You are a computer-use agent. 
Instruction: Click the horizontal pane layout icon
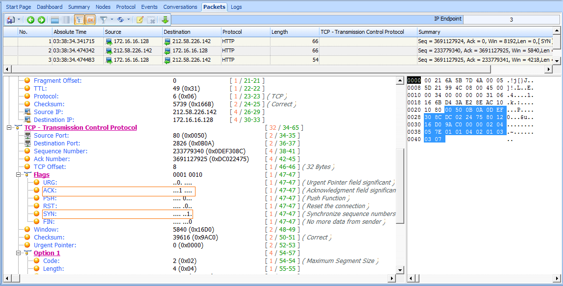click(55, 20)
